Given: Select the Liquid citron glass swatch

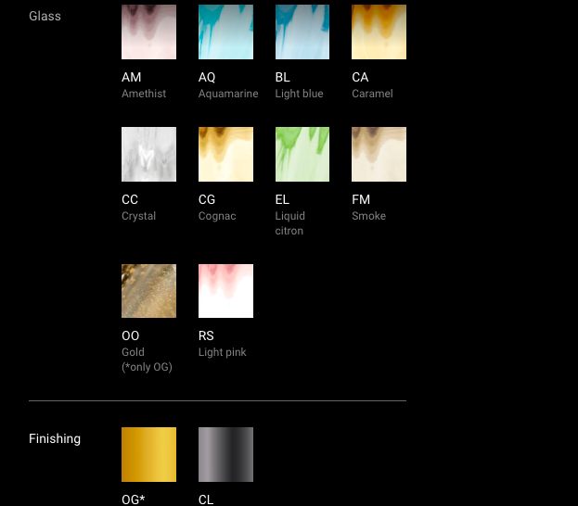Looking at the screenshot, I should 302,155.
